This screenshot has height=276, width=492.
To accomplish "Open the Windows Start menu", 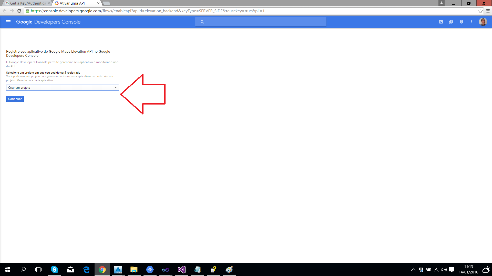I will (8, 270).
